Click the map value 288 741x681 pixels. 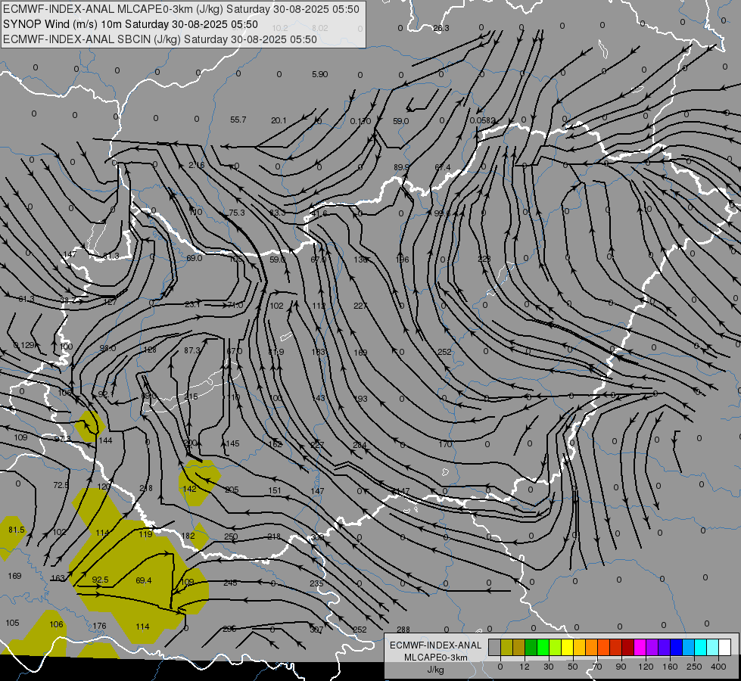tap(403, 630)
